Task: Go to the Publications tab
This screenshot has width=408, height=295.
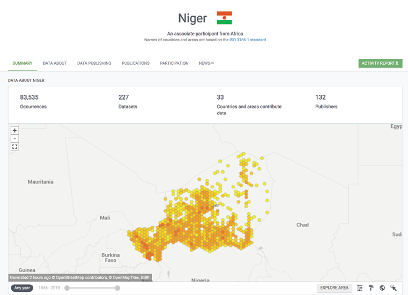Action: (x=136, y=63)
